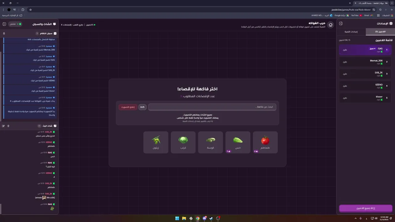This screenshot has width=395, height=222.
Task: Open the Gmail bookmark
Action: [x=368, y=15]
